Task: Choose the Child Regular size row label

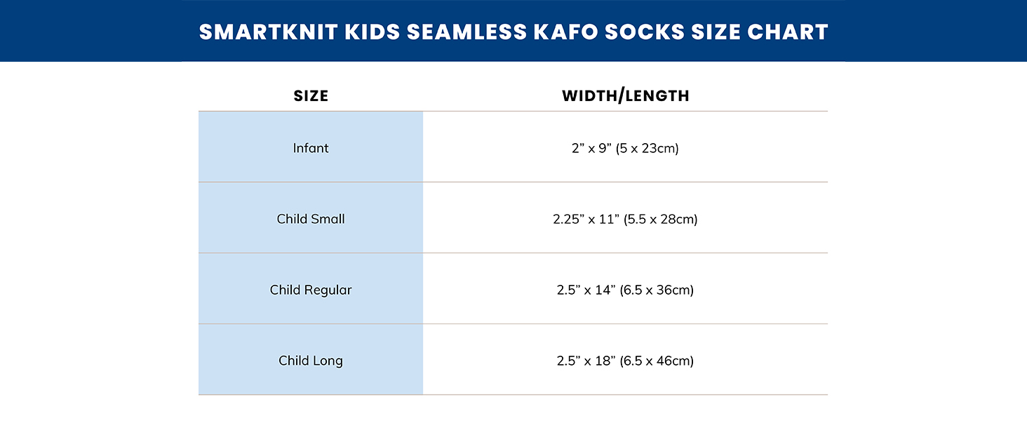Action: pos(311,290)
